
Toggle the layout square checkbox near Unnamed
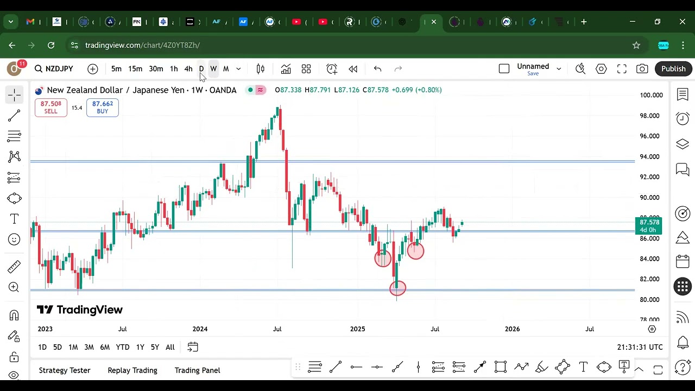click(x=504, y=69)
